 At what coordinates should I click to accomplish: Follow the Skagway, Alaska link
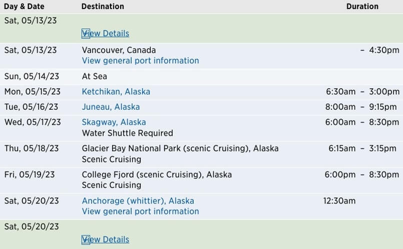pos(114,122)
